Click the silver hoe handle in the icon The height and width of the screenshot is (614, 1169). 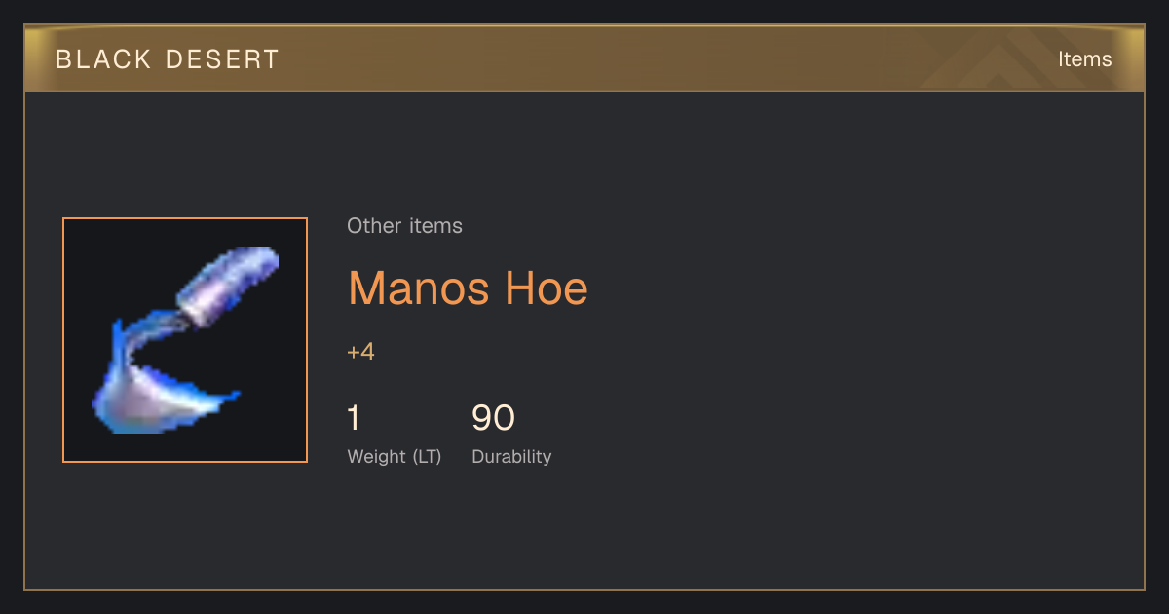click(227, 287)
